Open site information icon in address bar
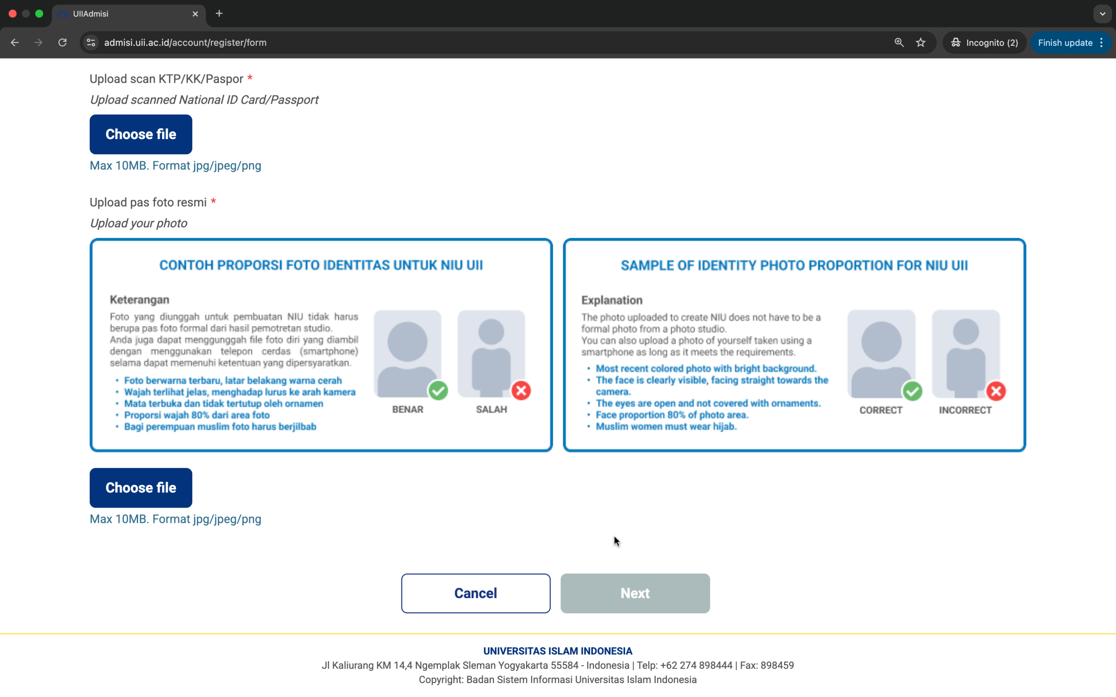 pyautogui.click(x=91, y=42)
